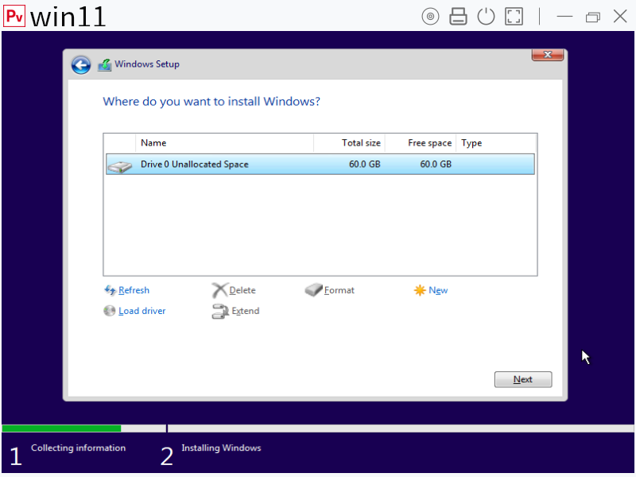
Task: Close the Windows Setup dialog with red X
Action: pyautogui.click(x=548, y=55)
